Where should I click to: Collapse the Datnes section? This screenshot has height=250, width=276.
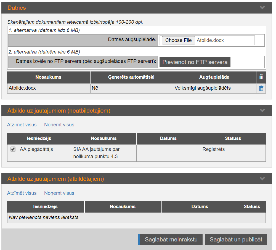coord(262,8)
